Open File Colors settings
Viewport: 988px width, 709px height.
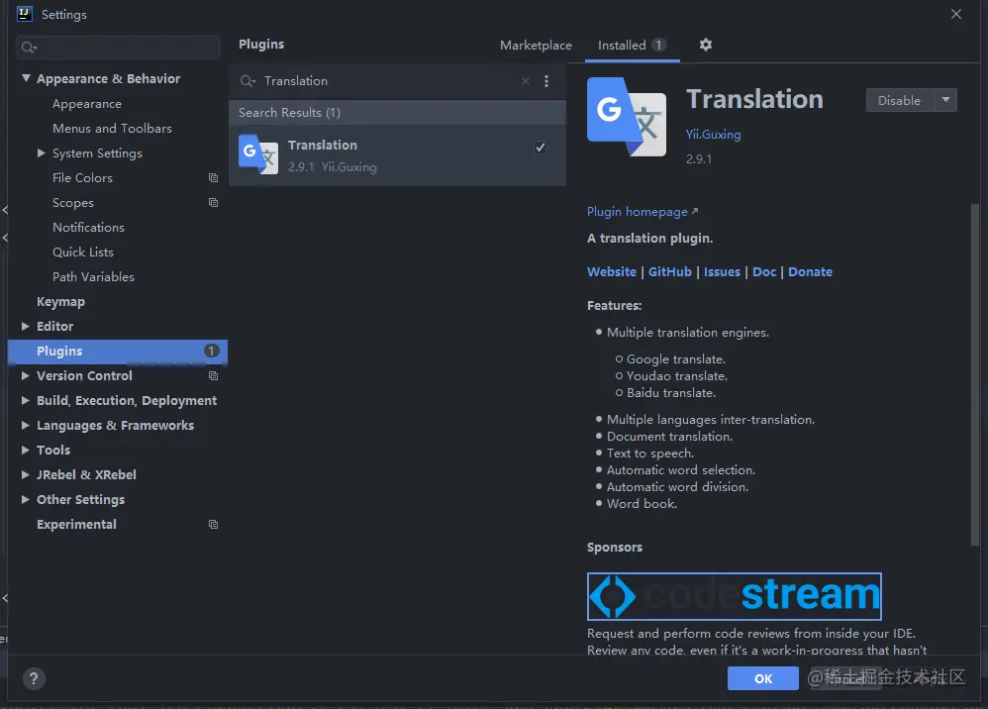(82, 177)
